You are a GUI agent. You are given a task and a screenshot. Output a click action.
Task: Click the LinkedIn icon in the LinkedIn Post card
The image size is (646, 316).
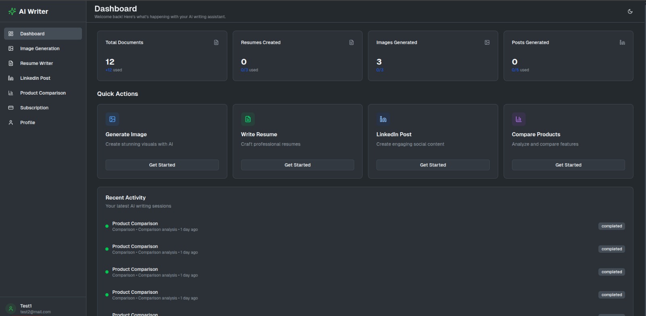383,119
